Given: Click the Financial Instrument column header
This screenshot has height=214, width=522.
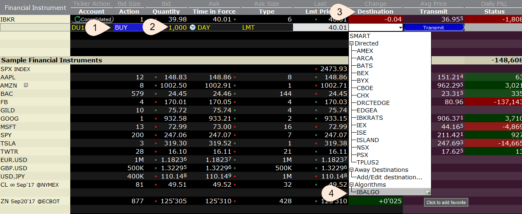Looking at the screenshot, I should (35, 7).
